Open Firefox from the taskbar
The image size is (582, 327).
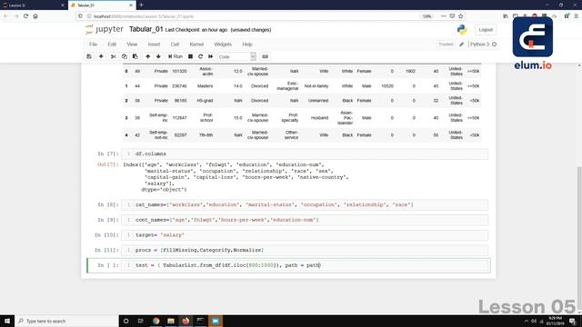[x=186, y=321]
